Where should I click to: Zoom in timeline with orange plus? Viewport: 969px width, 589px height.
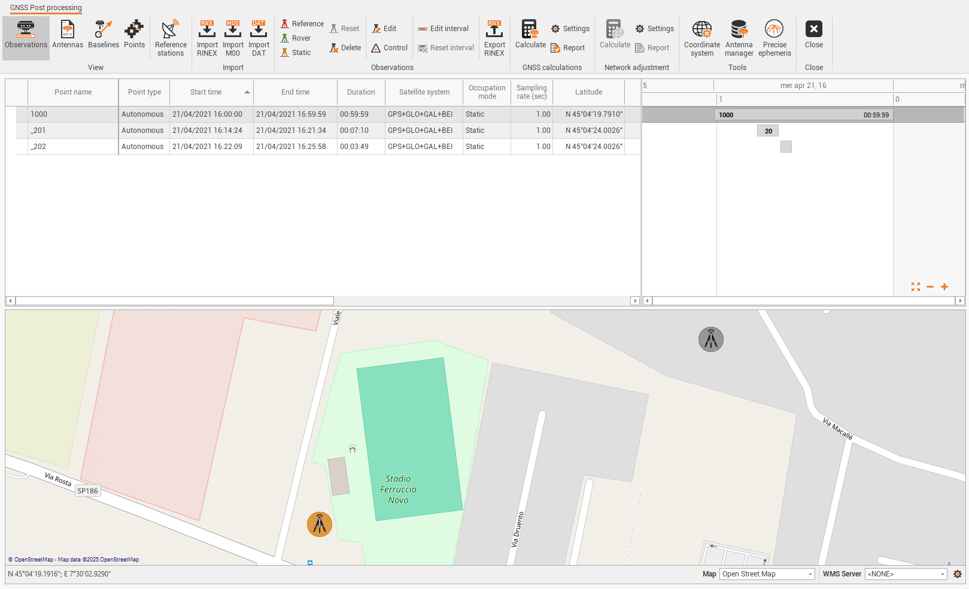click(x=944, y=287)
